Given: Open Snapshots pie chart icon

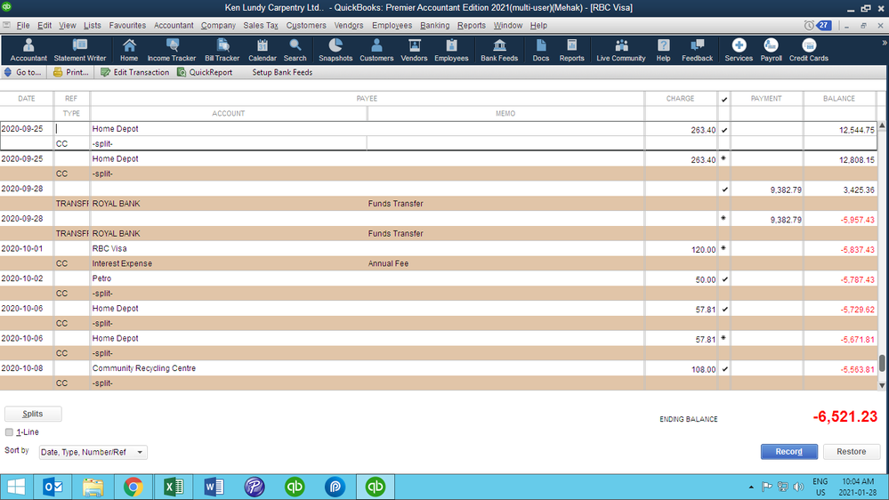Looking at the screenshot, I should tap(335, 50).
